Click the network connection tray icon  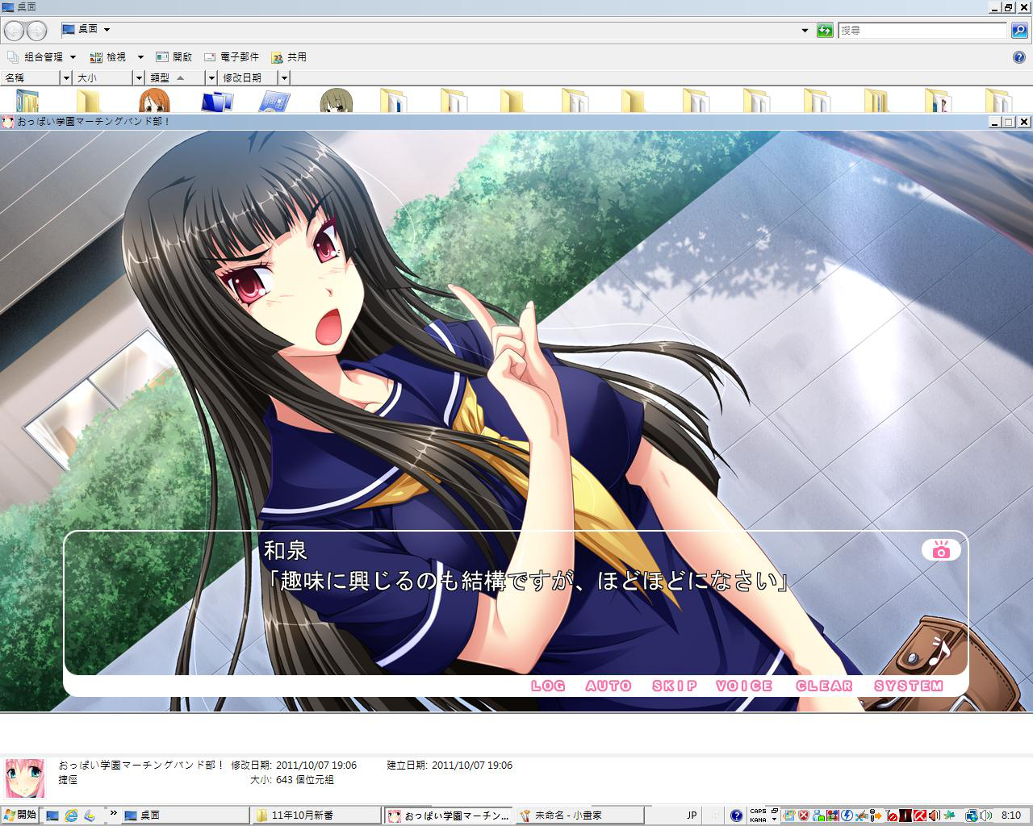click(972, 816)
